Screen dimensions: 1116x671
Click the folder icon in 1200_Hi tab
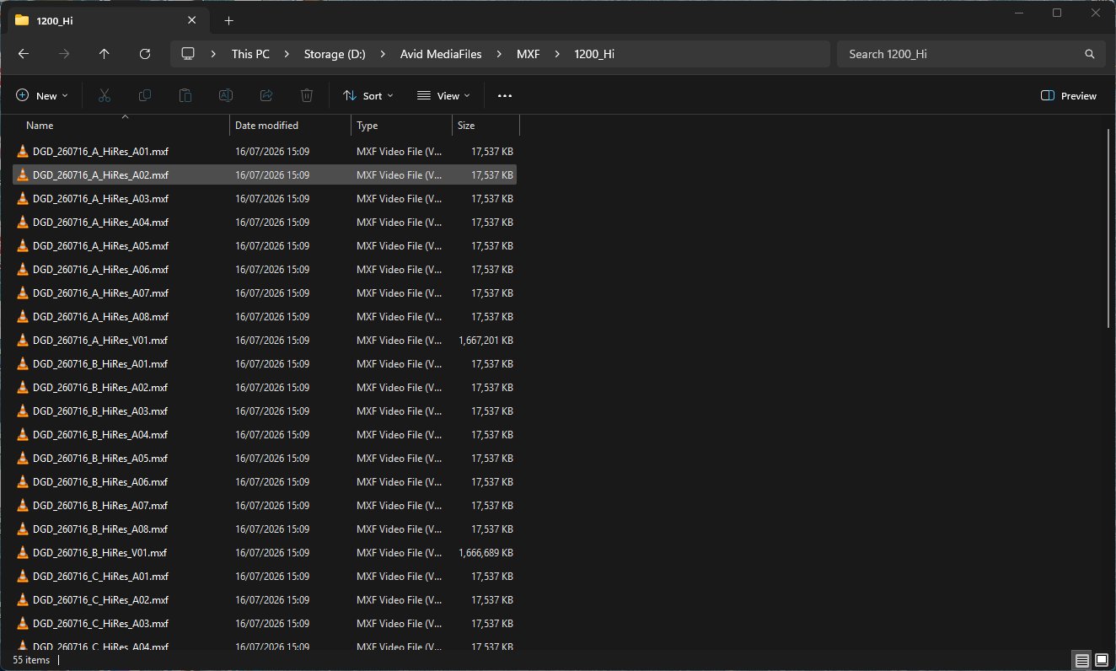pyautogui.click(x=22, y=20)
